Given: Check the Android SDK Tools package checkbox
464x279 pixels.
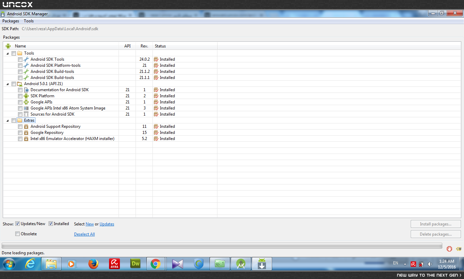Looking at the screenshot, I should (20, 59).
